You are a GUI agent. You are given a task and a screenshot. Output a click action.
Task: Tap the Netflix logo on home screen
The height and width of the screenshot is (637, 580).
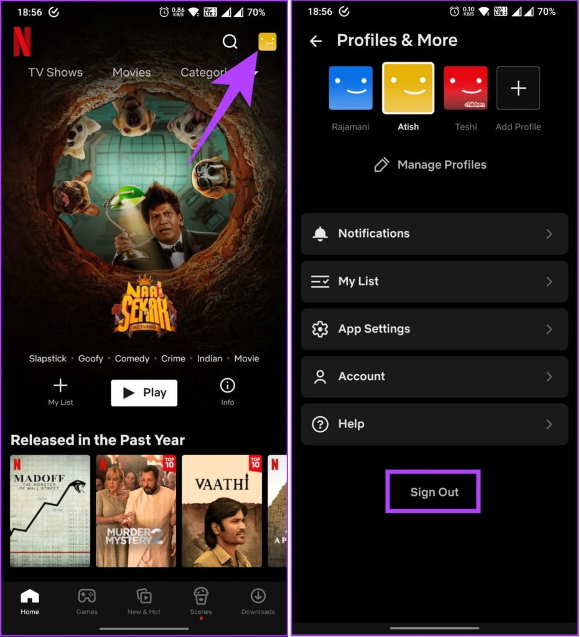pos(22,42)
